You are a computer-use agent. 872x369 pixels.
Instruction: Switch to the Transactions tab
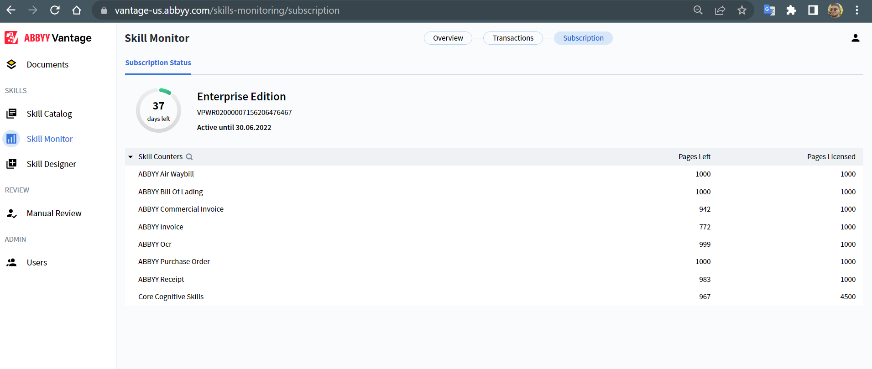[513, 38]
